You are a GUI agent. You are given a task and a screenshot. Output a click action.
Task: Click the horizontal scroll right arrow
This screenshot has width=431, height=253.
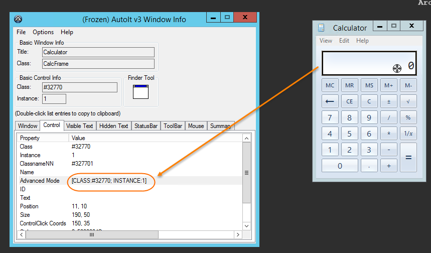click(238, 234)
